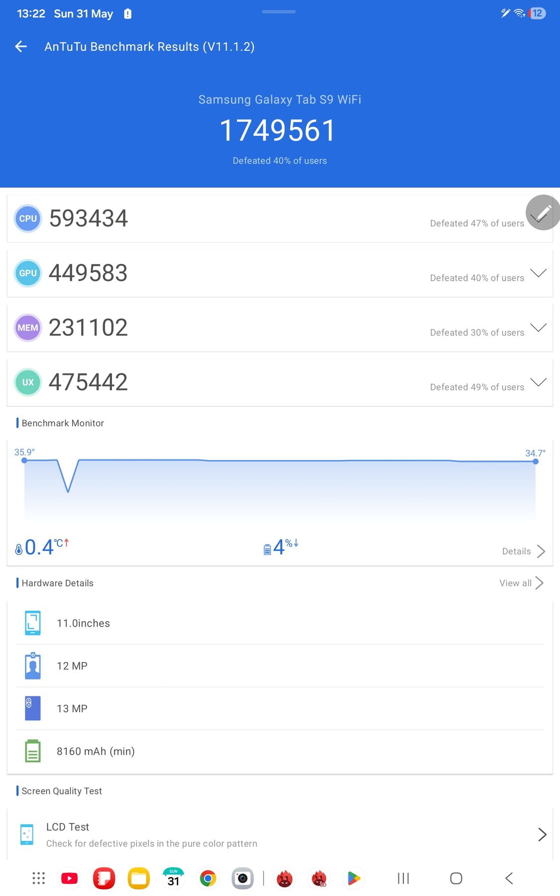Expand the GPU score details

(538, 273)
